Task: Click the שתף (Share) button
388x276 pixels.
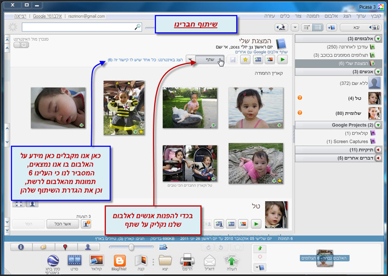Action: coord(210,60)
